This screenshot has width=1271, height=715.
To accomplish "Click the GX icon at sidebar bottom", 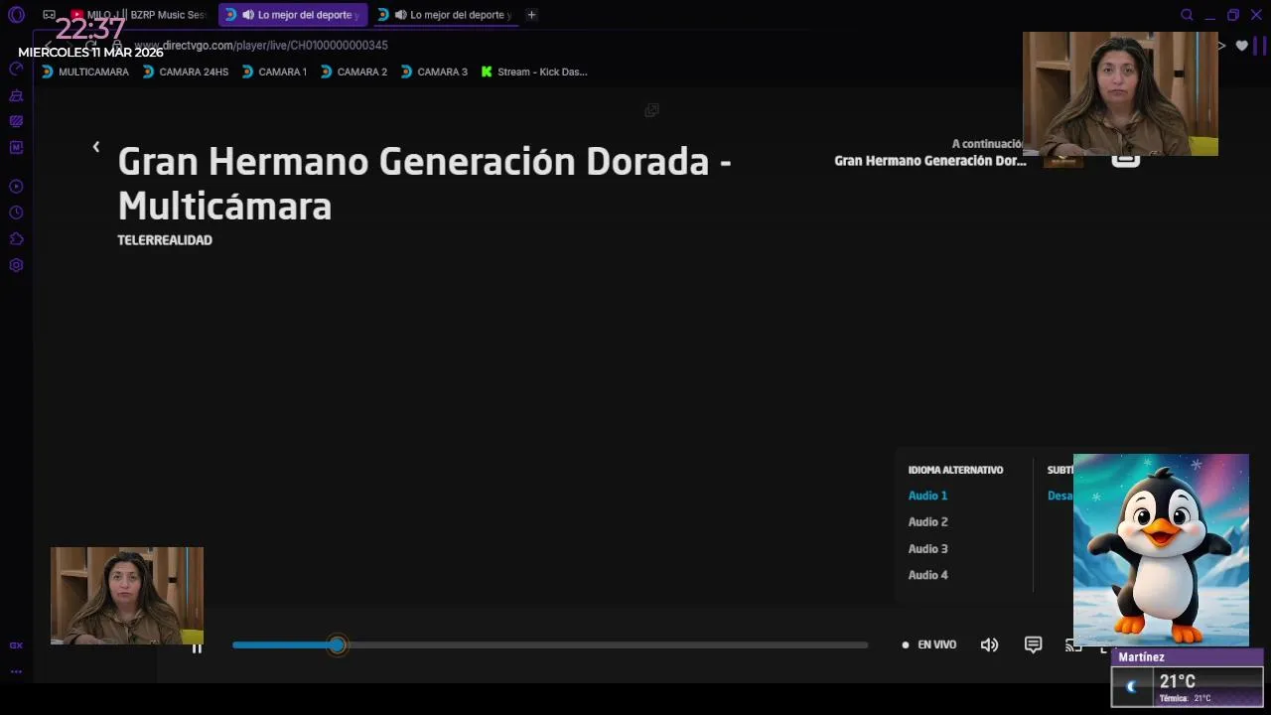I will pos(16,645).
